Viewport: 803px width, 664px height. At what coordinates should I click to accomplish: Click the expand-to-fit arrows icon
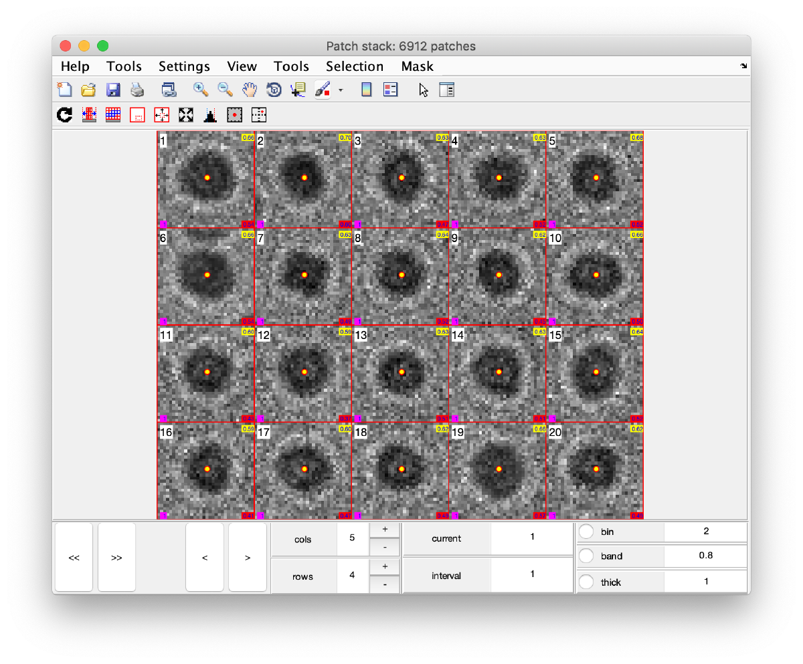pos(185,114)
